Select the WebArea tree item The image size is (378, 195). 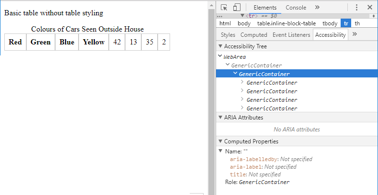click(x=235, y=57)
